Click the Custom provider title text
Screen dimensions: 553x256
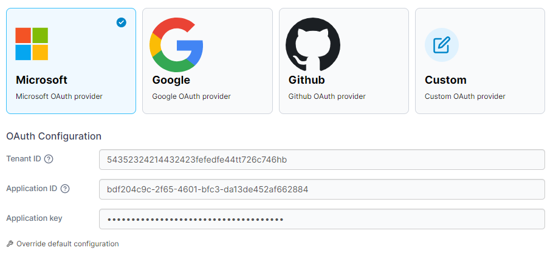coord(445,80)
